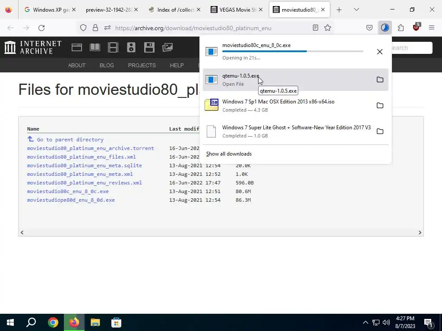Reload the current page
Image resolution: width=442 pixels, height=331 pixels.
pos(41,28)
